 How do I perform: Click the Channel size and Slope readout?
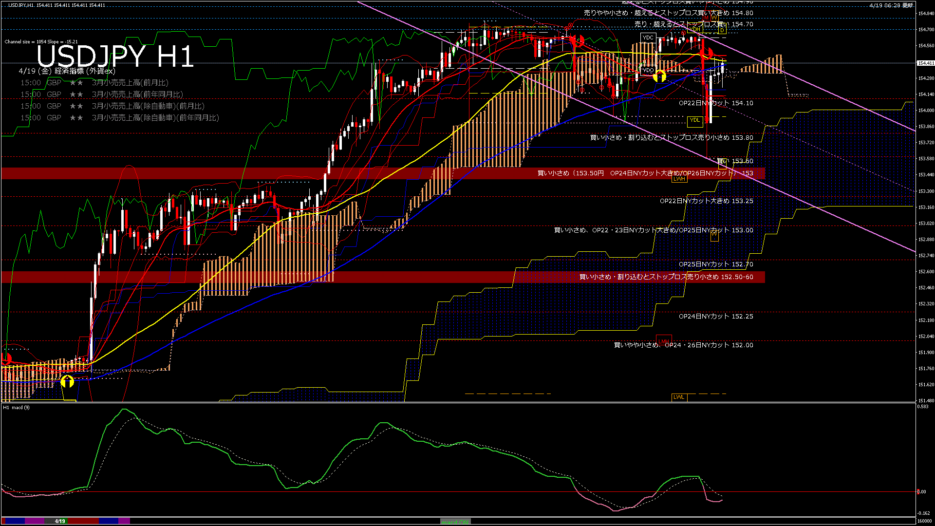point(41,42)
